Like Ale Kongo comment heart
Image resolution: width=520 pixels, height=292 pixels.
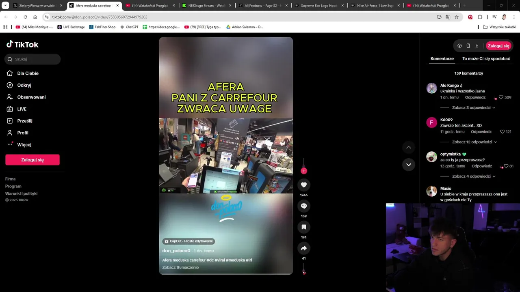(x=501, y=97)
